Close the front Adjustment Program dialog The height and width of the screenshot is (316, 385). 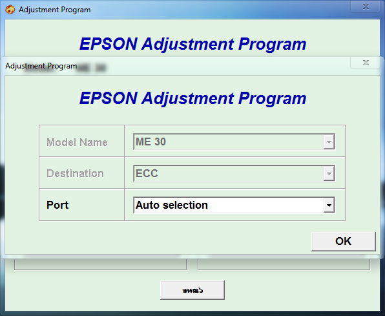coord(366,63)
